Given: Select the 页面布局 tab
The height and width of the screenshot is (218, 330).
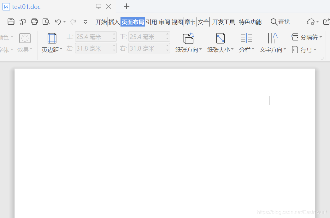Looking at the screenshot, I should click(133, 22).
